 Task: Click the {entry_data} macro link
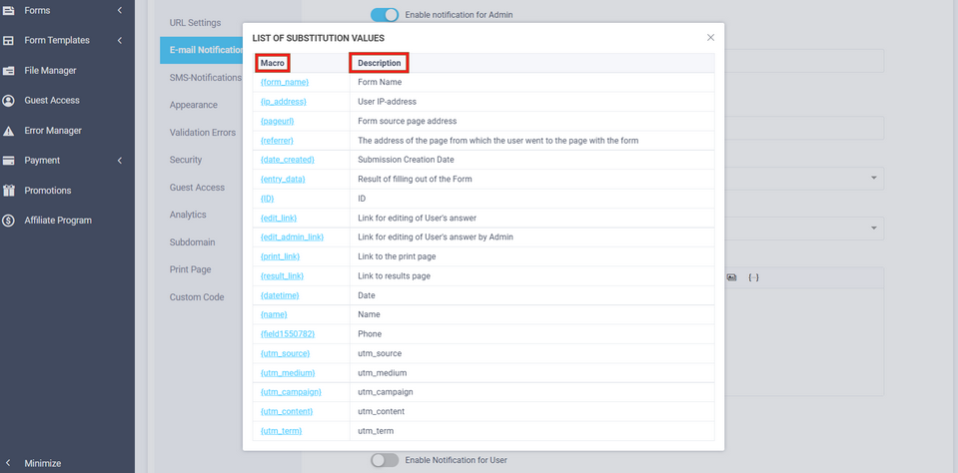click(x=283, y=180)
